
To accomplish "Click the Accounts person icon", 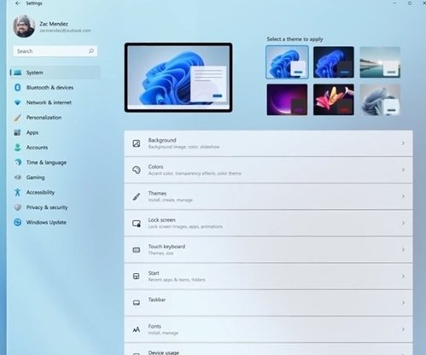I will [18, 148].
